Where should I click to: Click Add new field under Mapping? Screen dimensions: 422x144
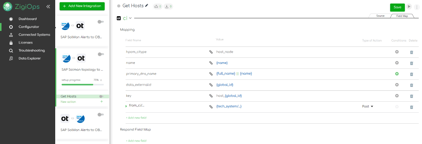click(x=136, y=118)
